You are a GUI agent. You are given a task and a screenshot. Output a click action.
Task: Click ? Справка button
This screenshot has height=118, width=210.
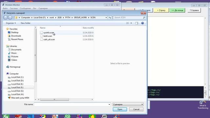(x=194, y=10)
